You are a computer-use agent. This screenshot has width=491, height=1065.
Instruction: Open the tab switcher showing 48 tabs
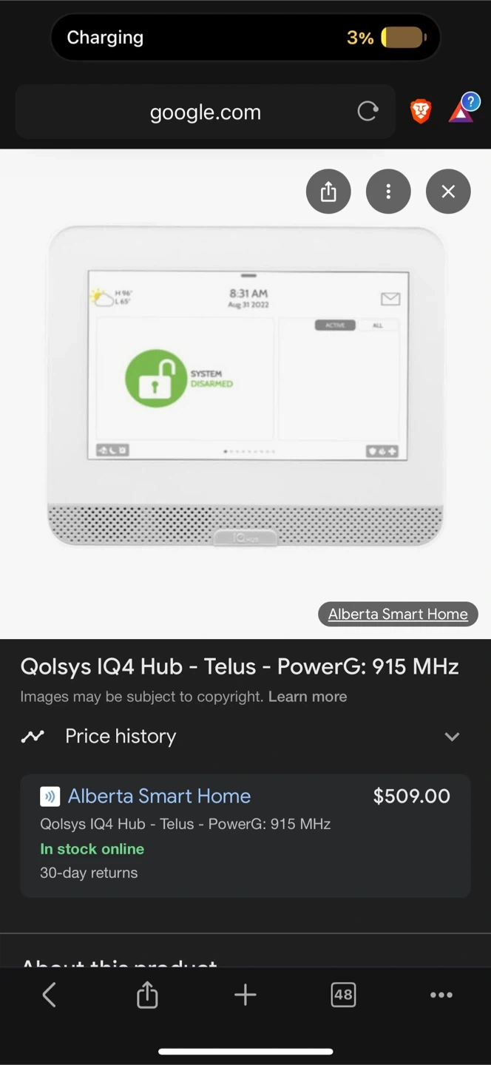click(343, 995)
